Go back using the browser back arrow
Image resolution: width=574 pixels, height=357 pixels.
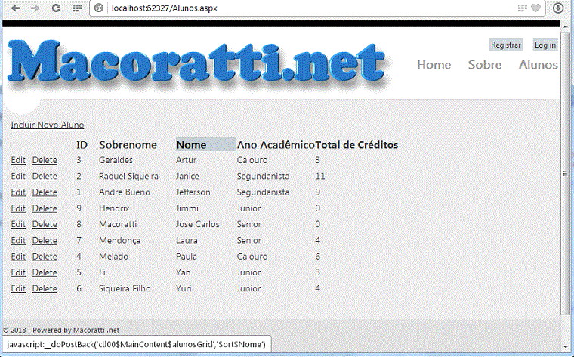click(x=15, y=8)
